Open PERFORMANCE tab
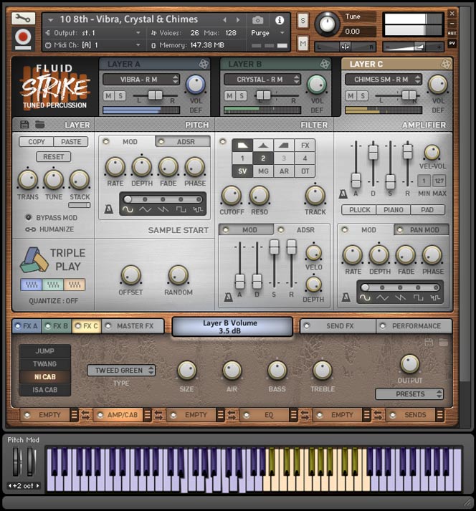The width and height of the screenshot is (476, 511). pyautogui.click(x=414, y=326)
